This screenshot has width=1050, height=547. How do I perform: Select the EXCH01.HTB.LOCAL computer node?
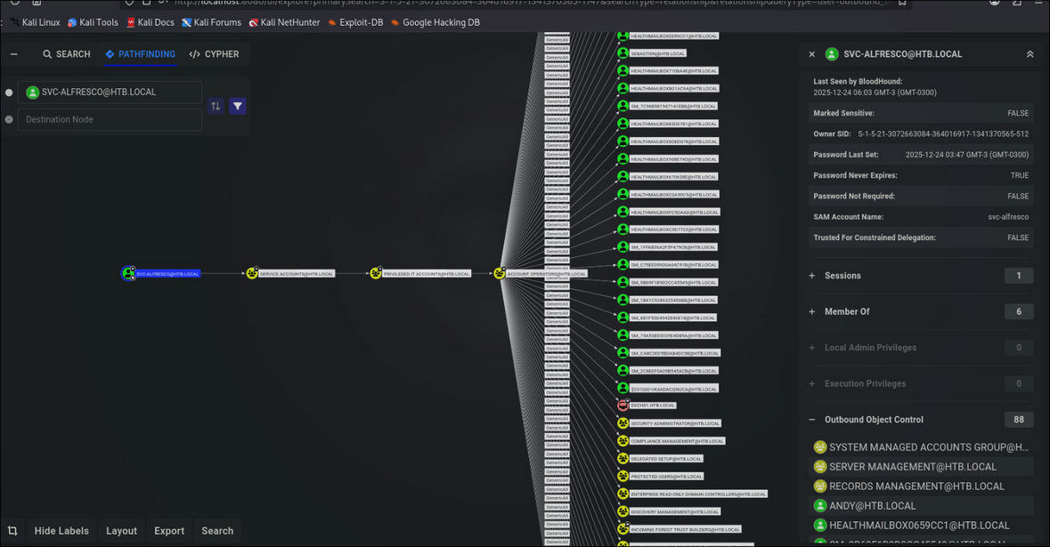click(623, 406)
